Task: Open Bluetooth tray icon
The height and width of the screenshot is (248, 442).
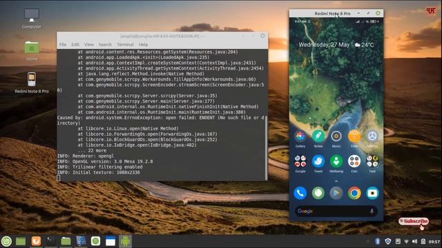Action: click(378, 241)
